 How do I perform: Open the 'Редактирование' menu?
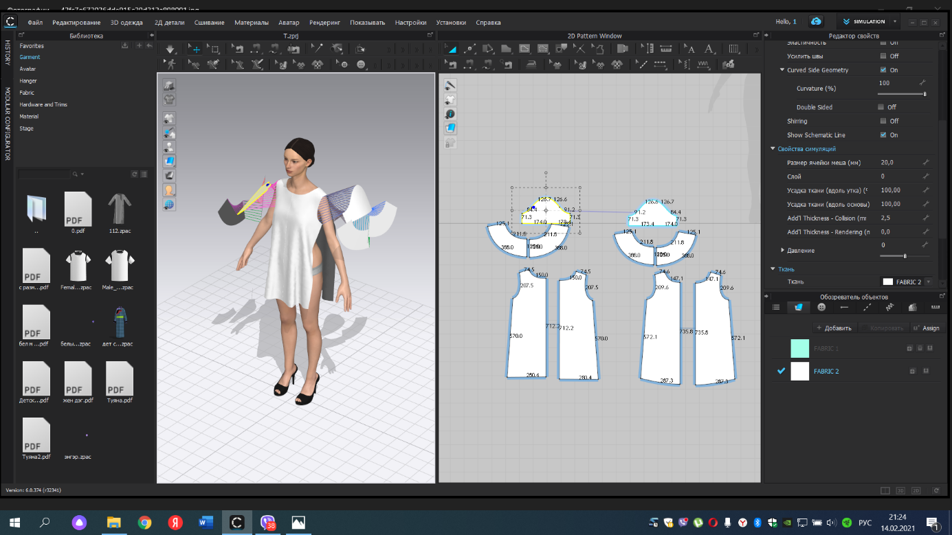76,22
